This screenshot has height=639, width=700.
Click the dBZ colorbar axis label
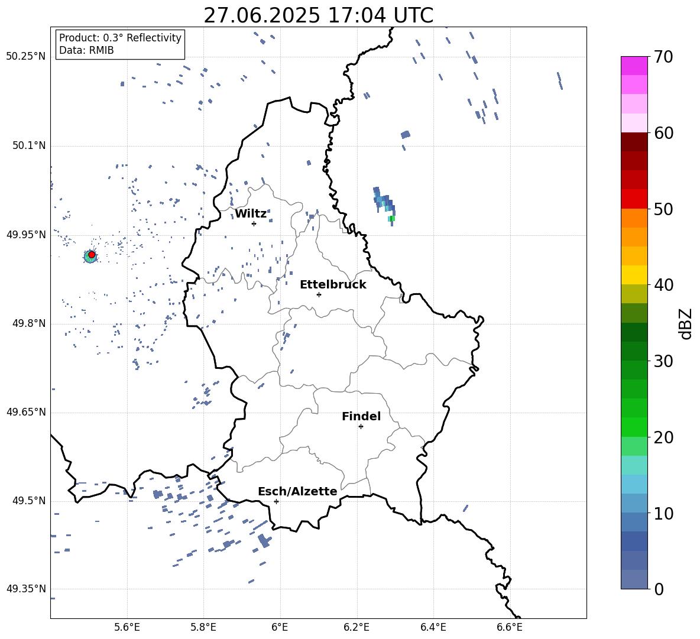686,323
